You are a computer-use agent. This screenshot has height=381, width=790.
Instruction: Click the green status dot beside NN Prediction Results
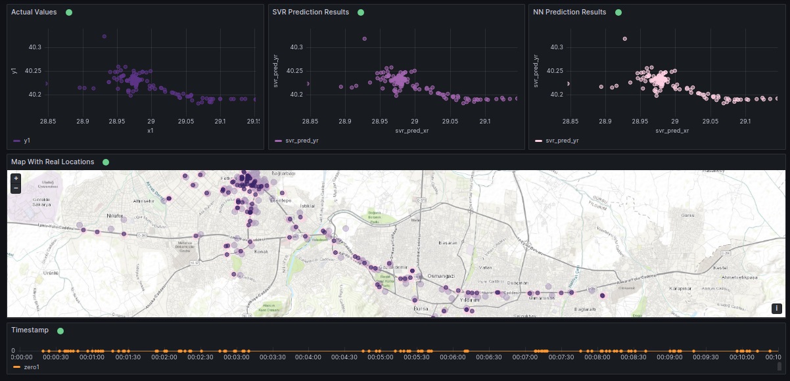(x=618, y=12)
